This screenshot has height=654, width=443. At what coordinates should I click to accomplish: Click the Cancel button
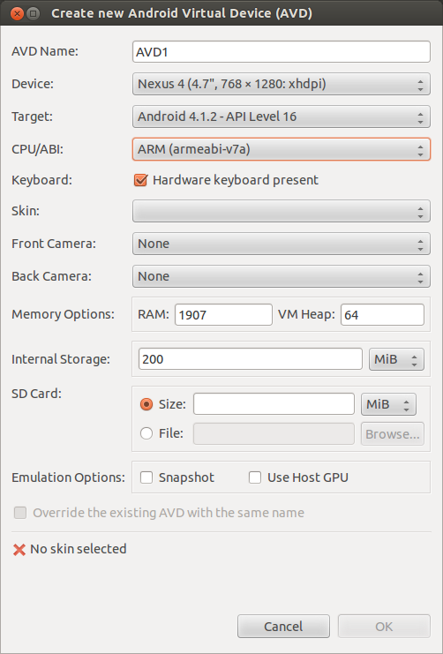pyautogui.click(x=283, y=627)
